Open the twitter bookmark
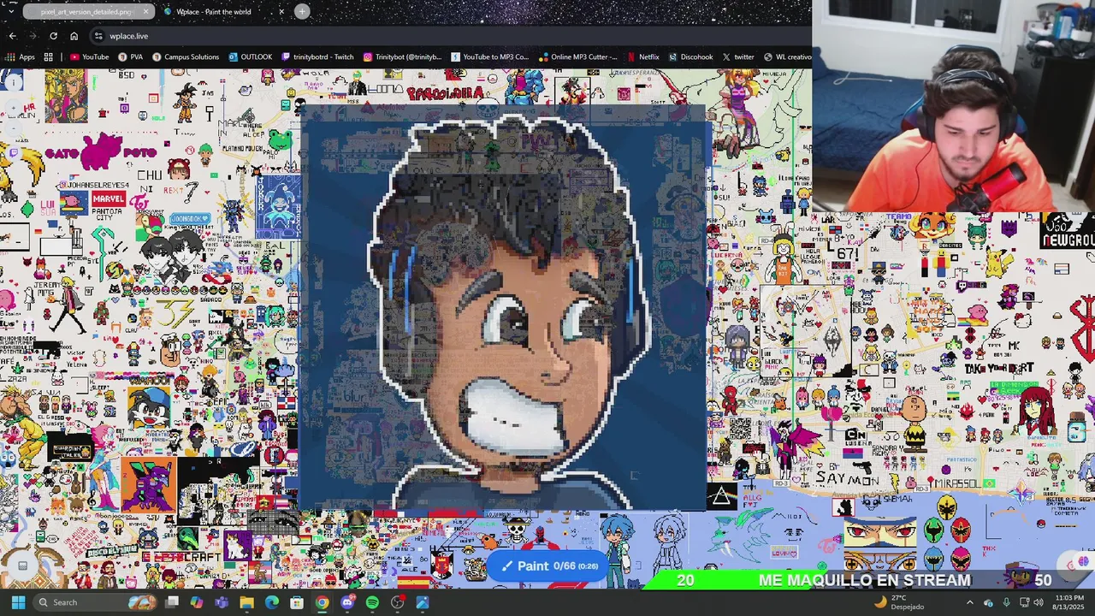The height and width of the screenshot is (616, 1095). (x=738, y=57)
